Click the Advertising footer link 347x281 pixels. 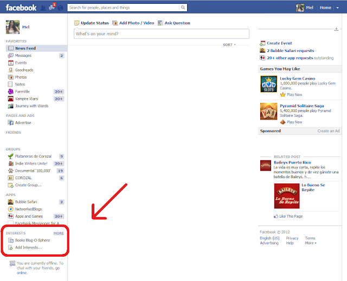pyautogui.click(x=269, y=243)
